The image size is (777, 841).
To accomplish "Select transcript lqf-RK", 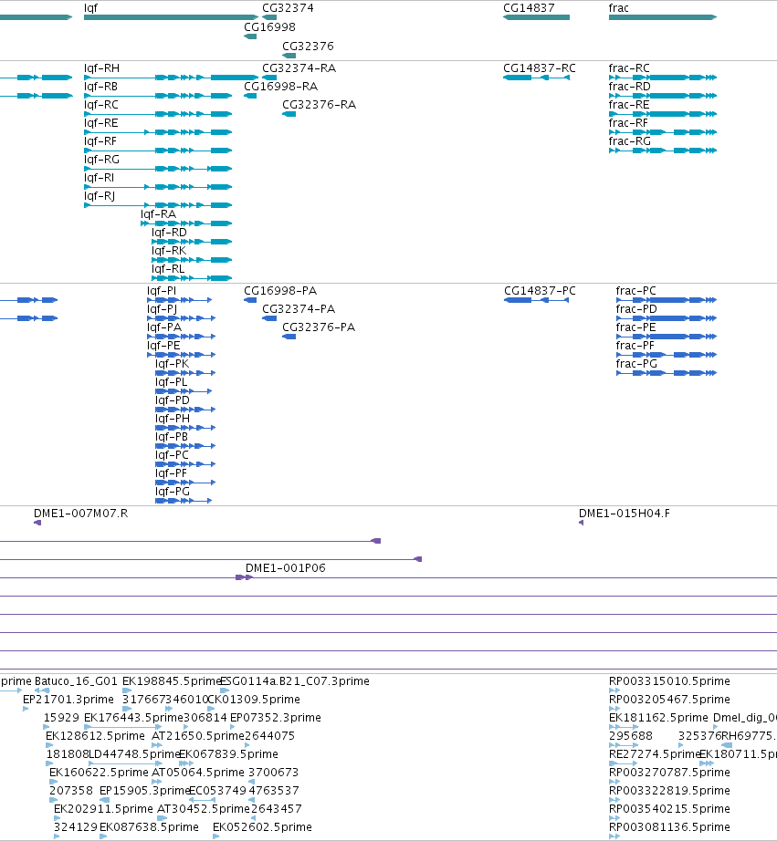I will (x=192, y=260).
